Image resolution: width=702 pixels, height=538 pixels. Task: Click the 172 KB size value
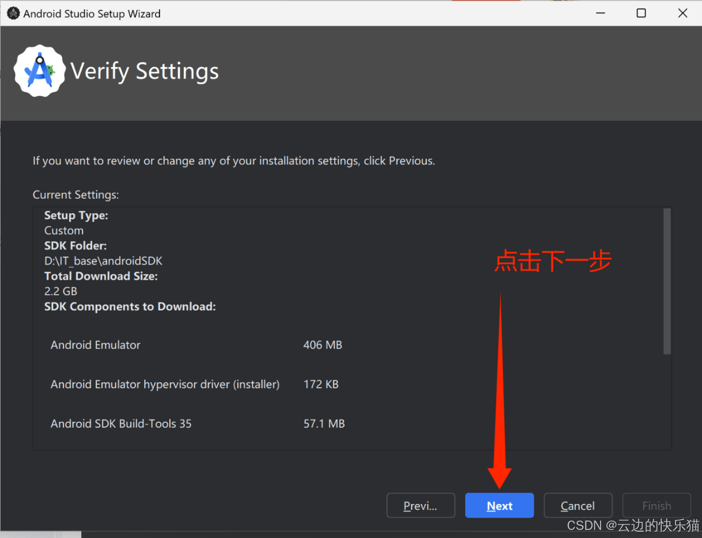(321, 384)
